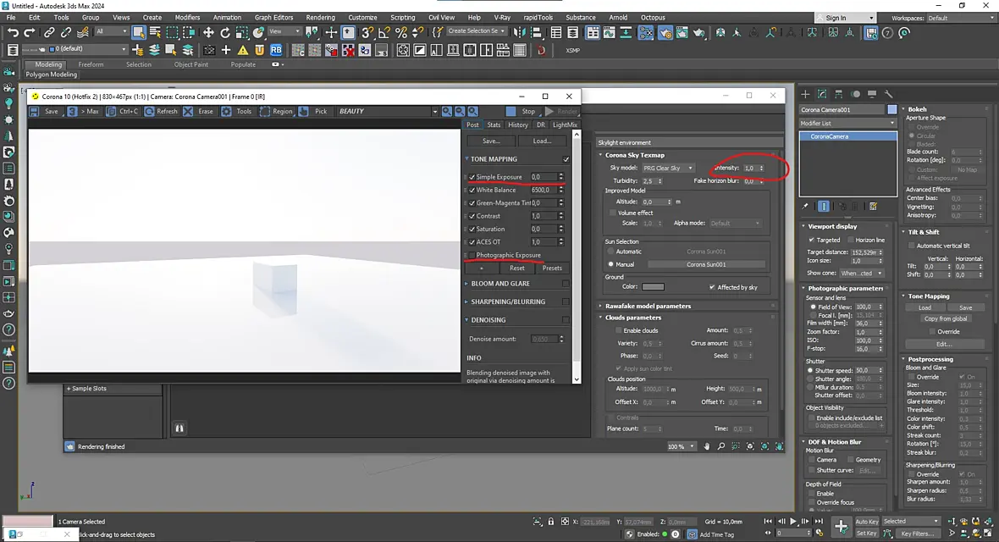Image resolution: width=999 pixels, height=542 pixels.
Task: Click the selection lock icon in status bar
Action: (551, 522)
